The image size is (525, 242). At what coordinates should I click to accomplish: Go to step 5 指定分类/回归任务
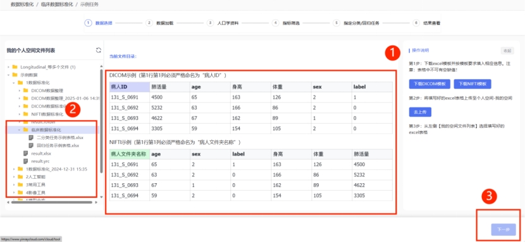tap(356, 23)
